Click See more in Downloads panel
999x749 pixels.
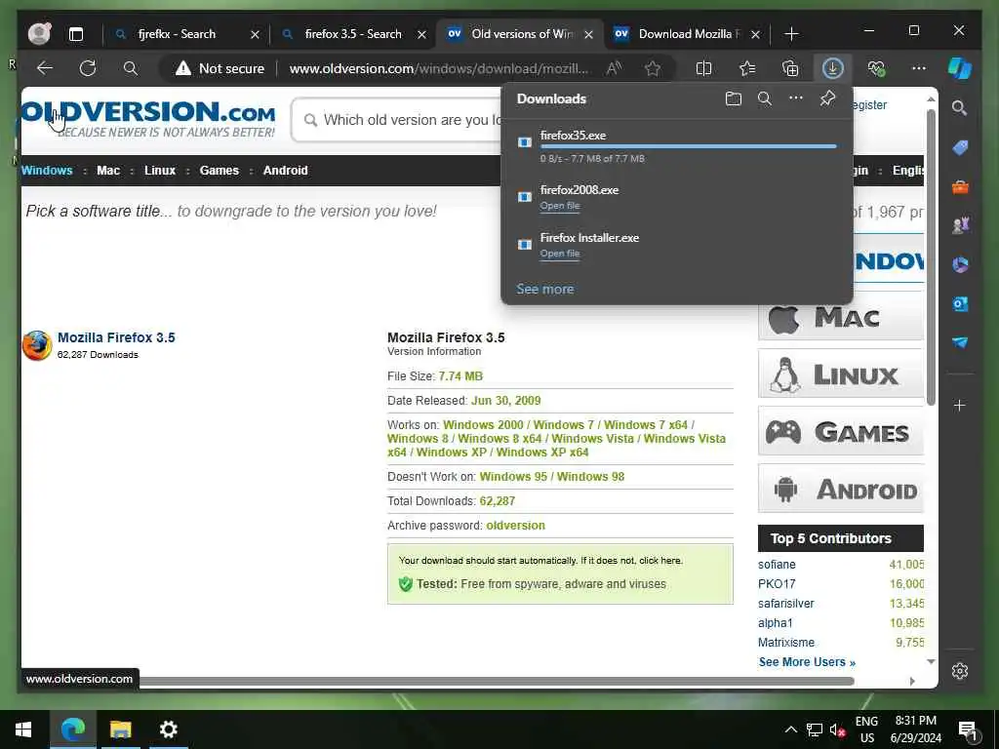click(x=544, y=289)
